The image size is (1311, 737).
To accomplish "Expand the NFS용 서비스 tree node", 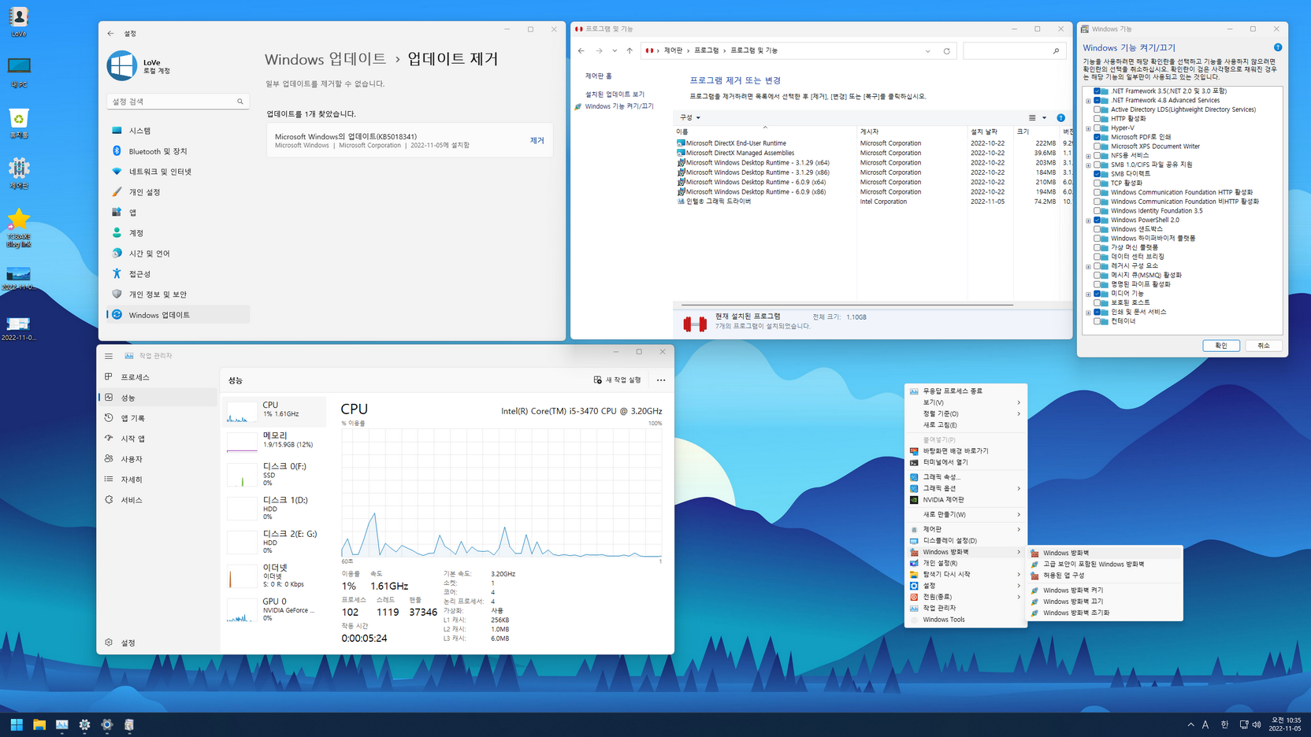I will [x=1089, y=156].
